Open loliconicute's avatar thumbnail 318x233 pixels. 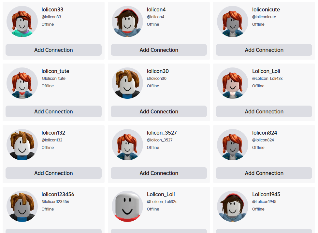pos(233,22)
